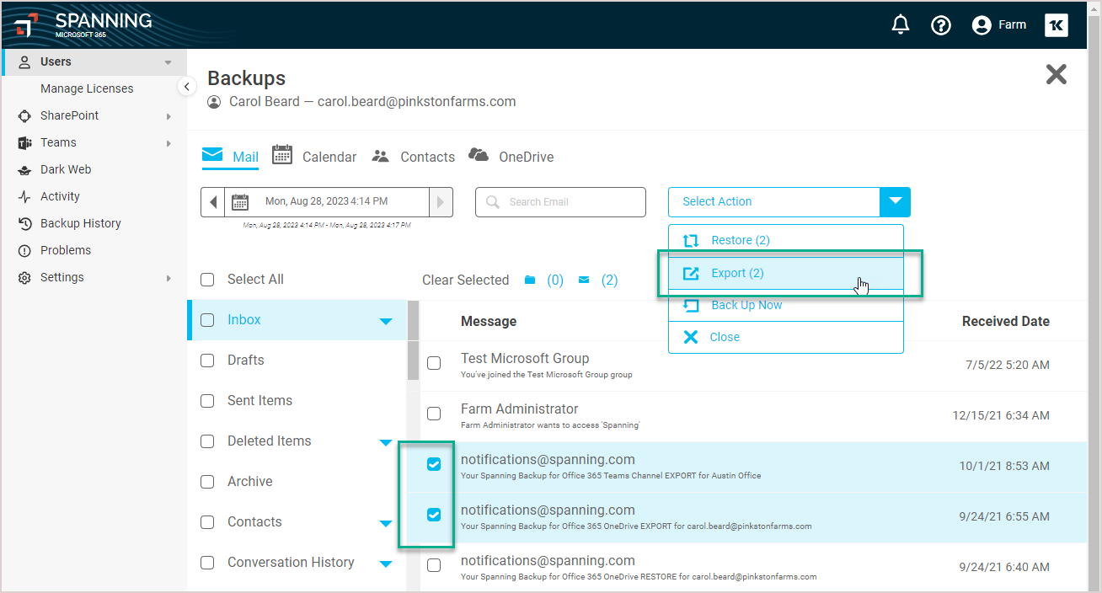Click the Users person icon in sidebar
Viewport: 1102px width, 593px height.
(x=24, y=61)
